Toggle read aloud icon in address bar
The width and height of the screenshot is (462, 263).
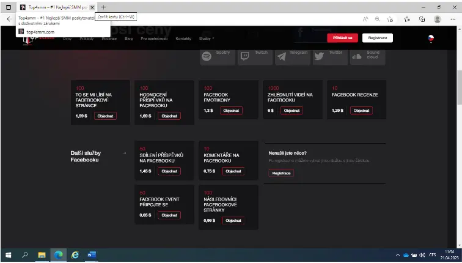click(365, 19)
